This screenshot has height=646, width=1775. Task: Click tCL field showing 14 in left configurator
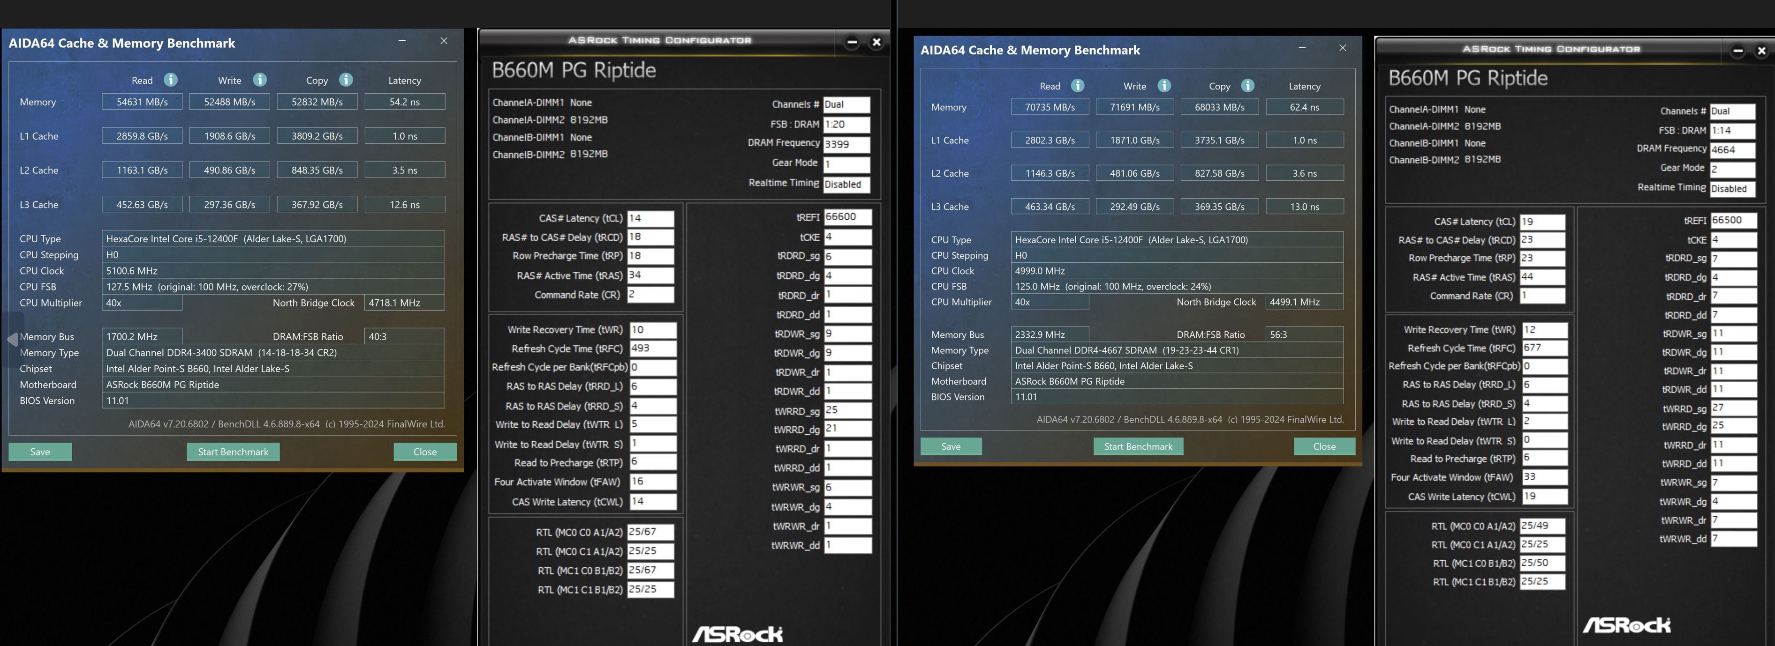point(650,218)
